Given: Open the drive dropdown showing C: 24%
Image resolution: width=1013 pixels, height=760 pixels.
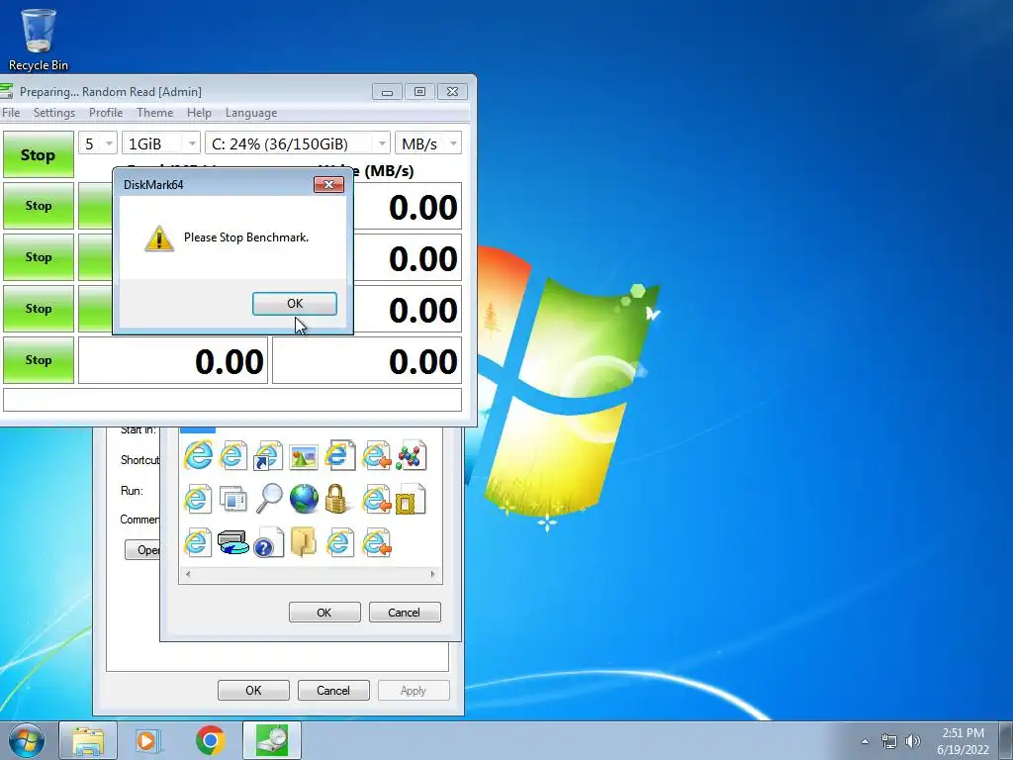Looking at the screenshot, I should tap(298, 143).
